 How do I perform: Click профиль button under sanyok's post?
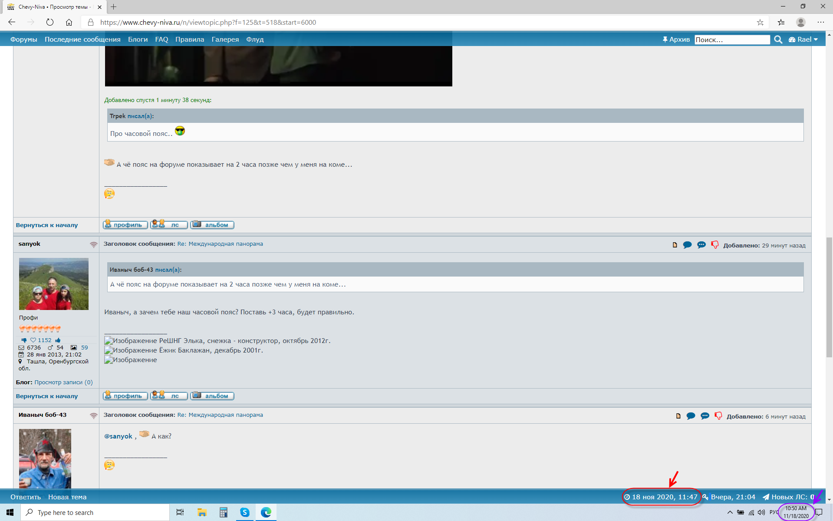click(x=125, y=396)
